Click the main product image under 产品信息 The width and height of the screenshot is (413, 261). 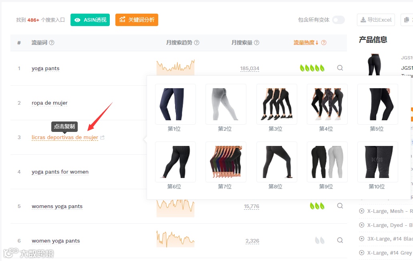(x=374, y=65)
